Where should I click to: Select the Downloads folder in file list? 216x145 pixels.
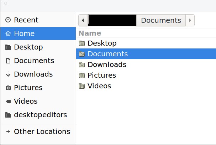146,64
